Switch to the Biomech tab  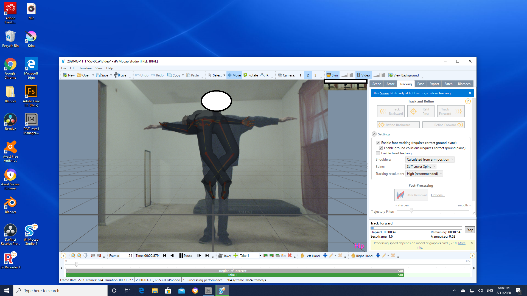pyautogui.click(x=464, y=84)
